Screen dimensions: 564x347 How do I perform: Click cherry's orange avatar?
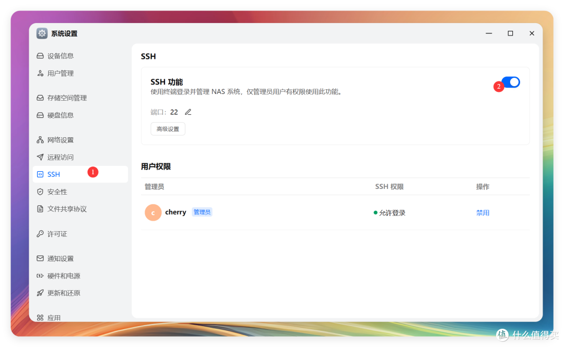click(x=153, y=212)
